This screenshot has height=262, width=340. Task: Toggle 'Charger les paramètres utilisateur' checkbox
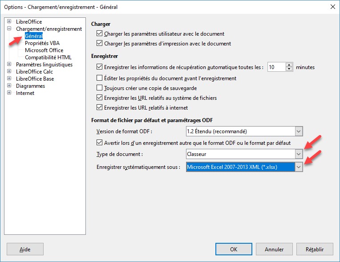tap(99, 33)
